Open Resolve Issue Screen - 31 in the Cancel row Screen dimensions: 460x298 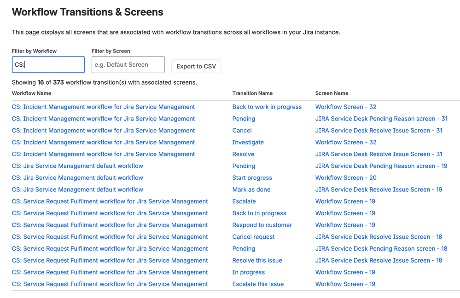(x=378, y=131)
